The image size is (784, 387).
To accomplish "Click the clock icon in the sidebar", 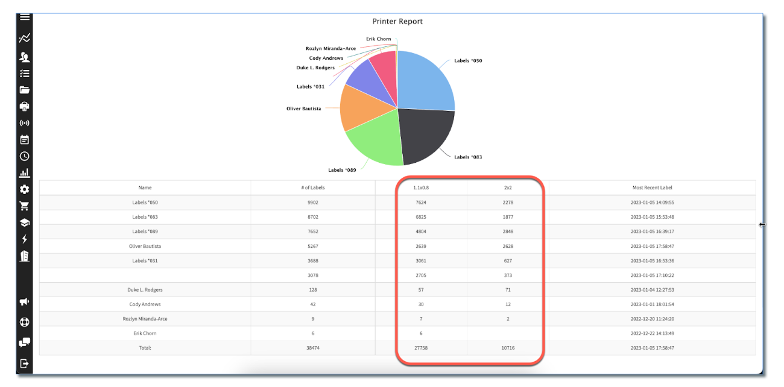I will [25, 156].
